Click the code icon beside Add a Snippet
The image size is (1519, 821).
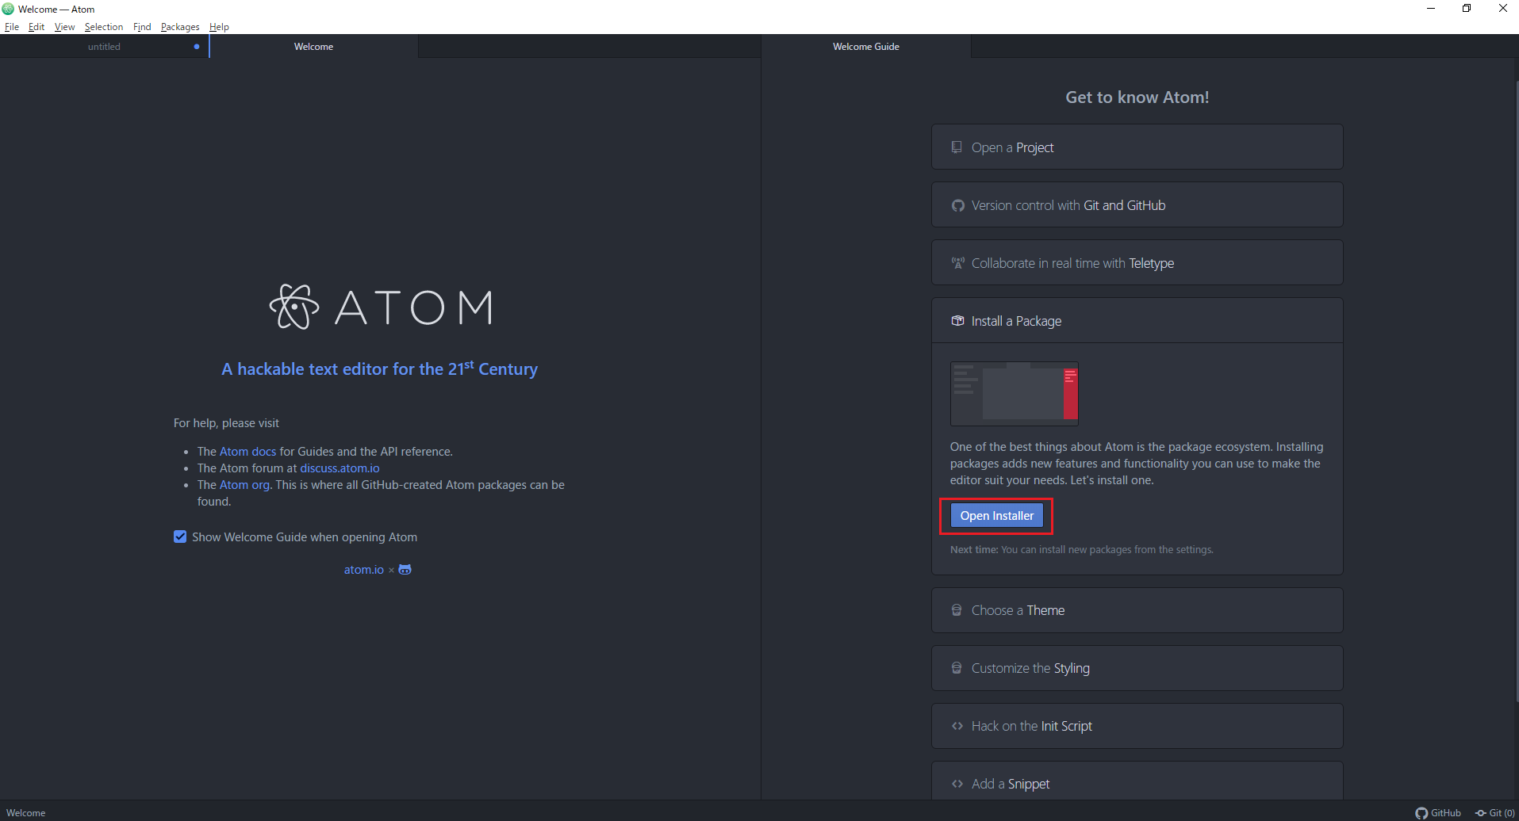coord(957,783)
